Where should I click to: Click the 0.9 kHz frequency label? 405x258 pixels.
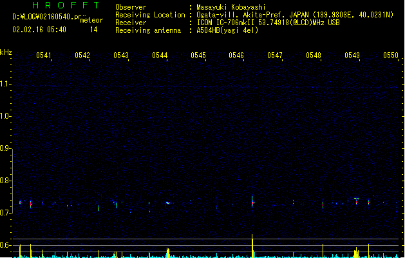click(5, 148)
